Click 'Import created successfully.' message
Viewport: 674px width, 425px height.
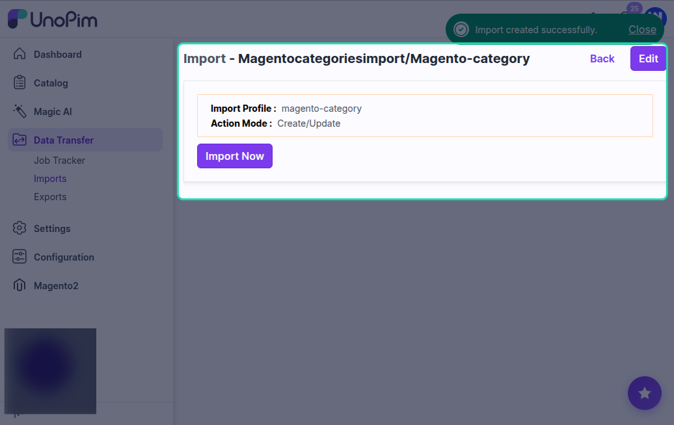point(536,30)
